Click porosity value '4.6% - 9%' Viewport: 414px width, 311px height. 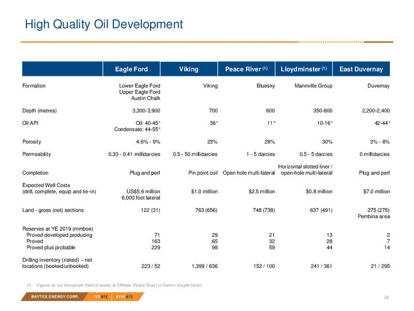(x=148, y=142)
